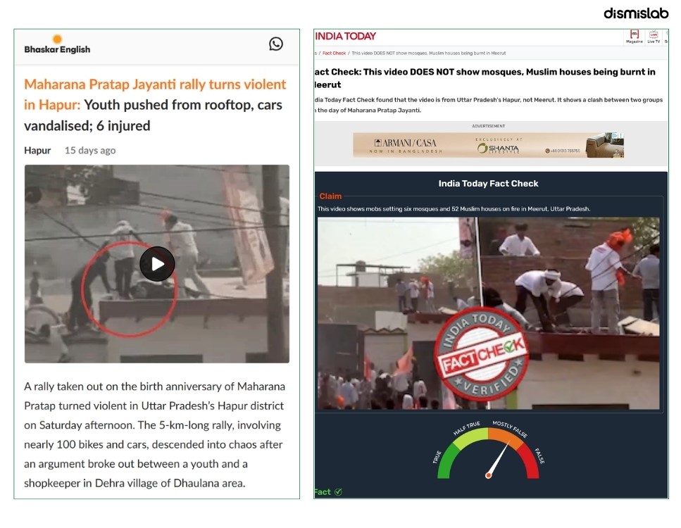Click the claim text about six mosques

click(x=454, y=209)
